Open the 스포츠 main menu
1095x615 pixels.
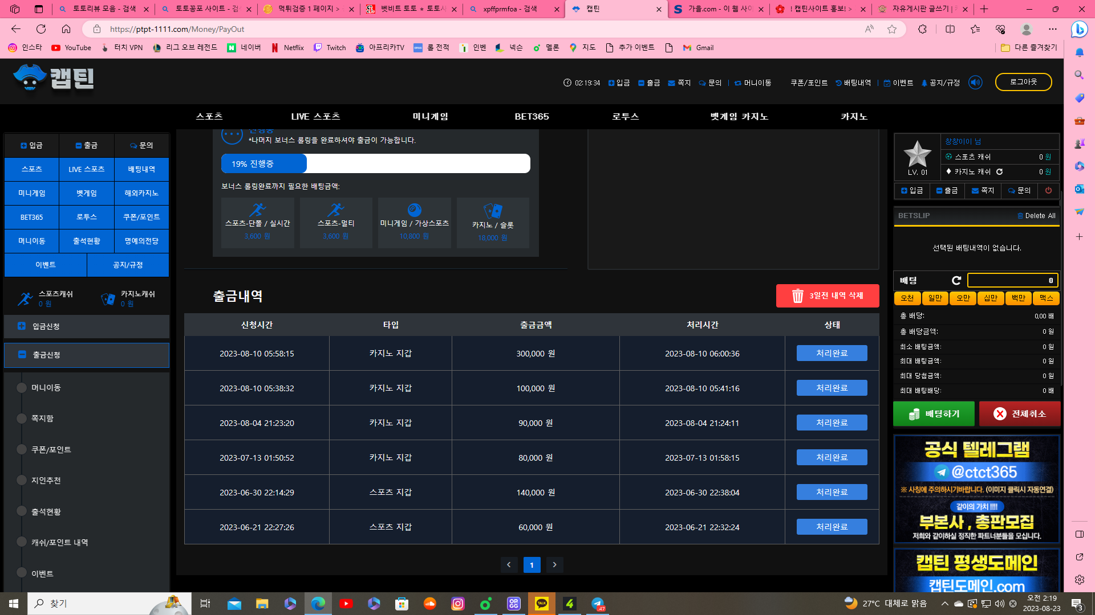coord(209,117)
